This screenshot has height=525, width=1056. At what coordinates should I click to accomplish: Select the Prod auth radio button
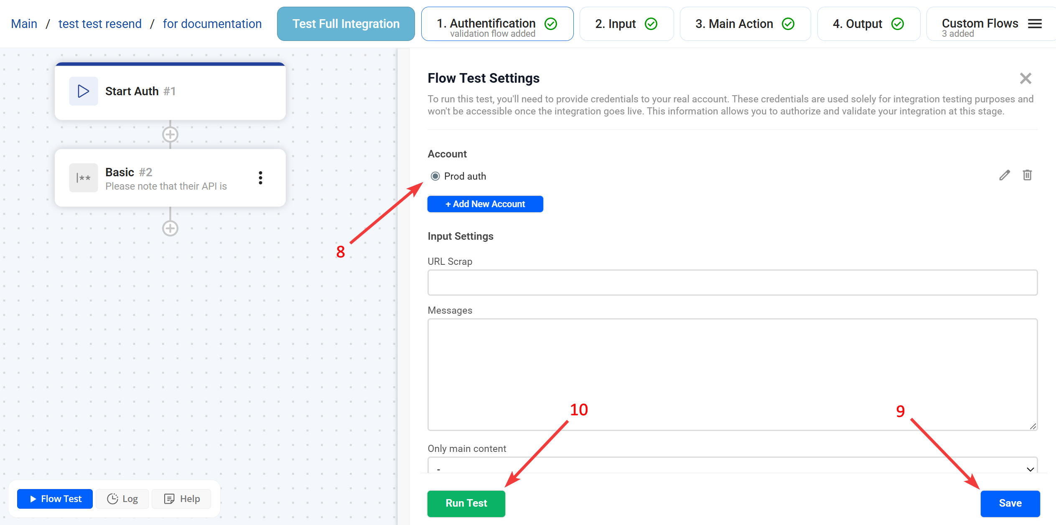point(435,176)
